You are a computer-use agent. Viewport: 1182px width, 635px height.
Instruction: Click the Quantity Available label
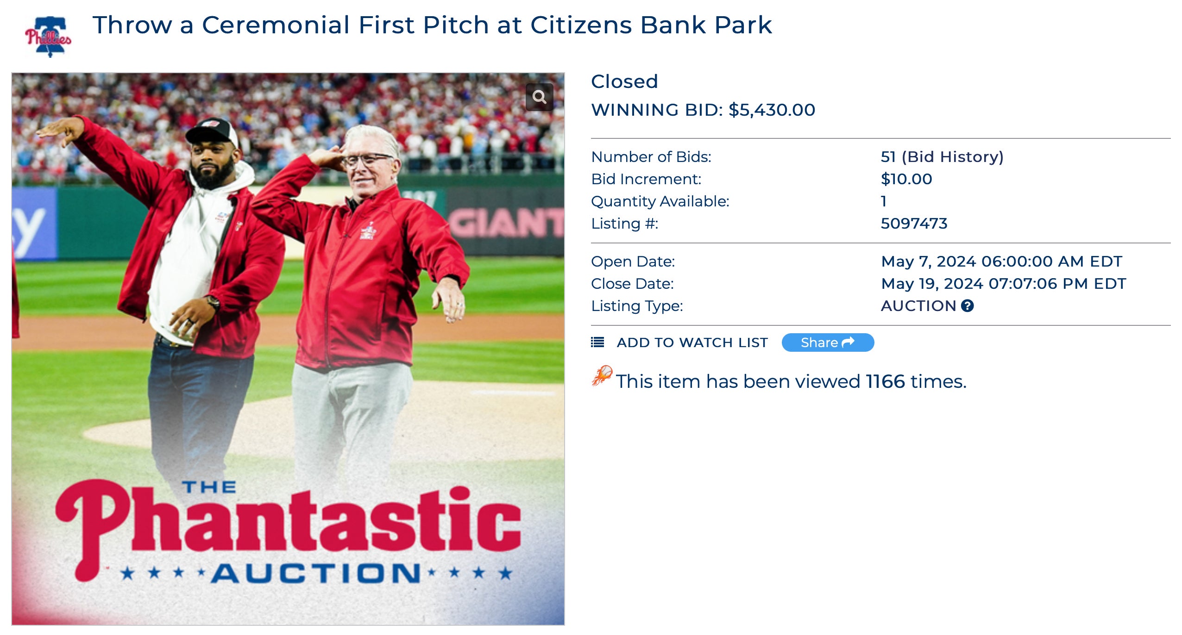660,201
